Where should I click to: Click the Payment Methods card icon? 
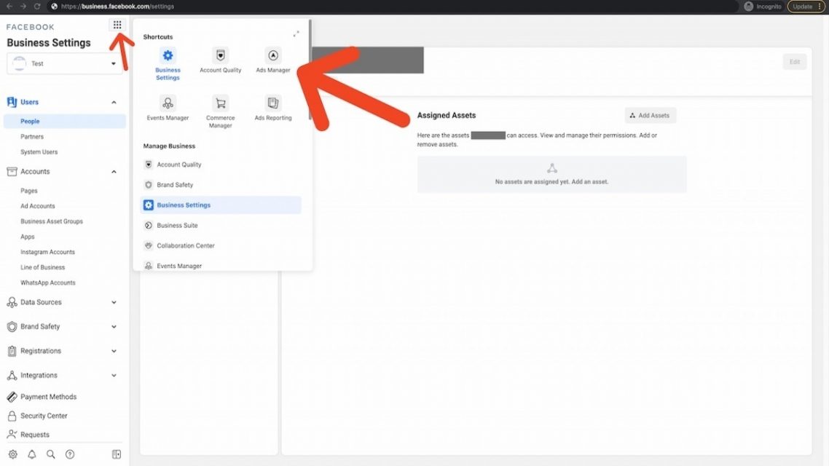pos(12,397)
